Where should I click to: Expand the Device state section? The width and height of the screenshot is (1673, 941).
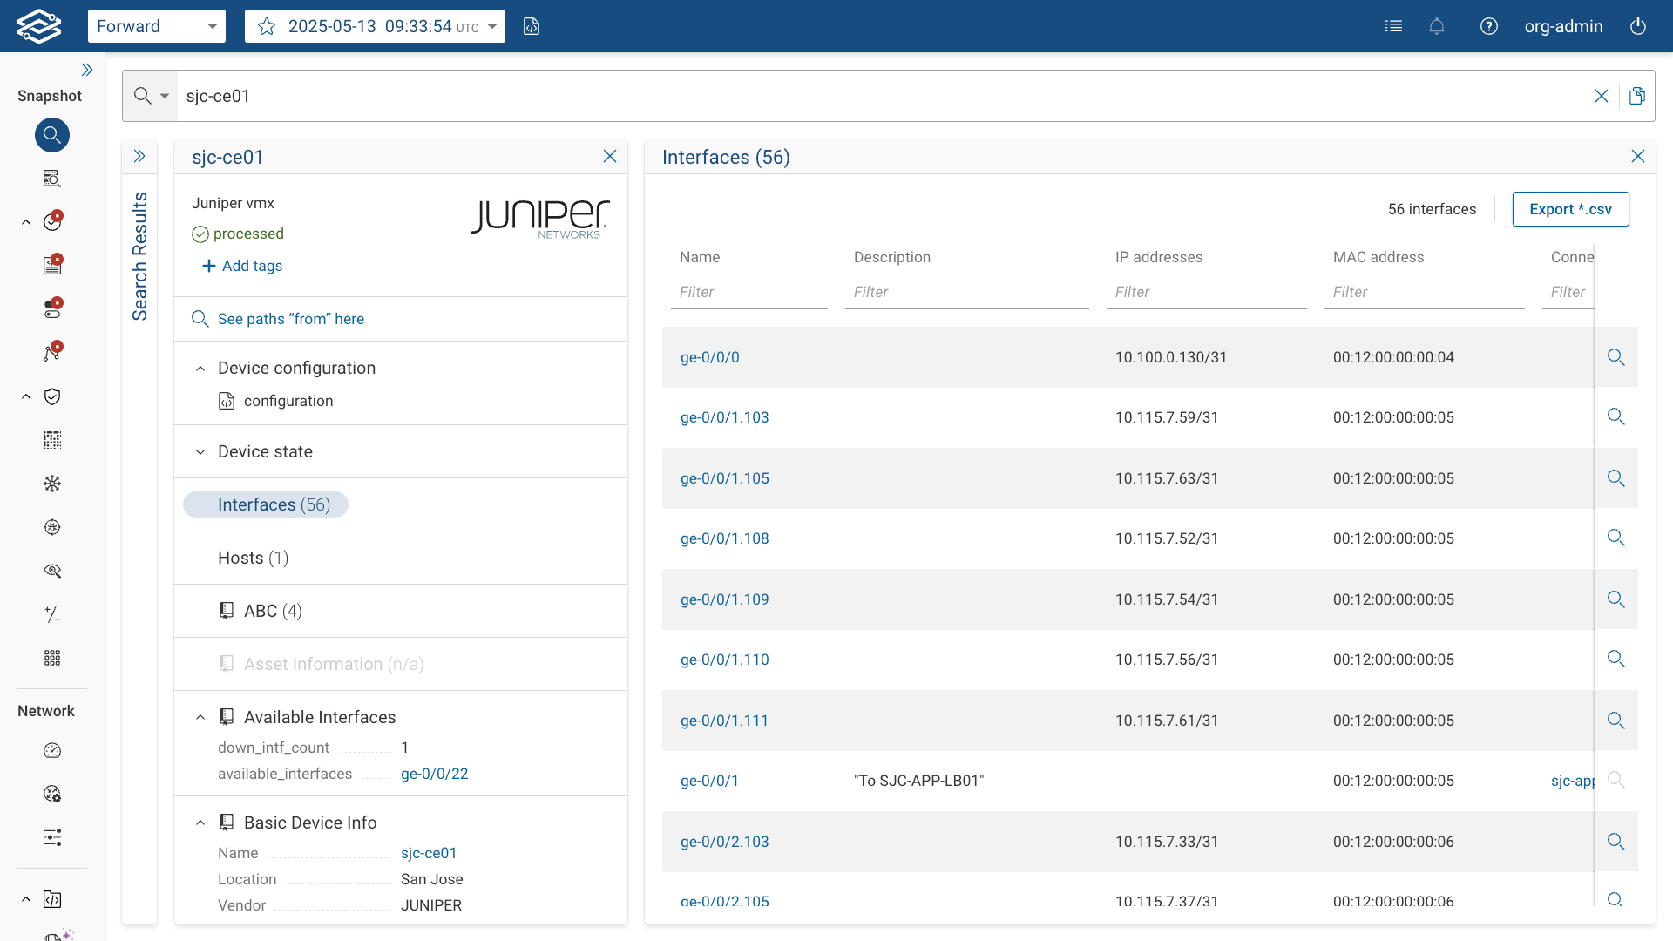(200, 451)
